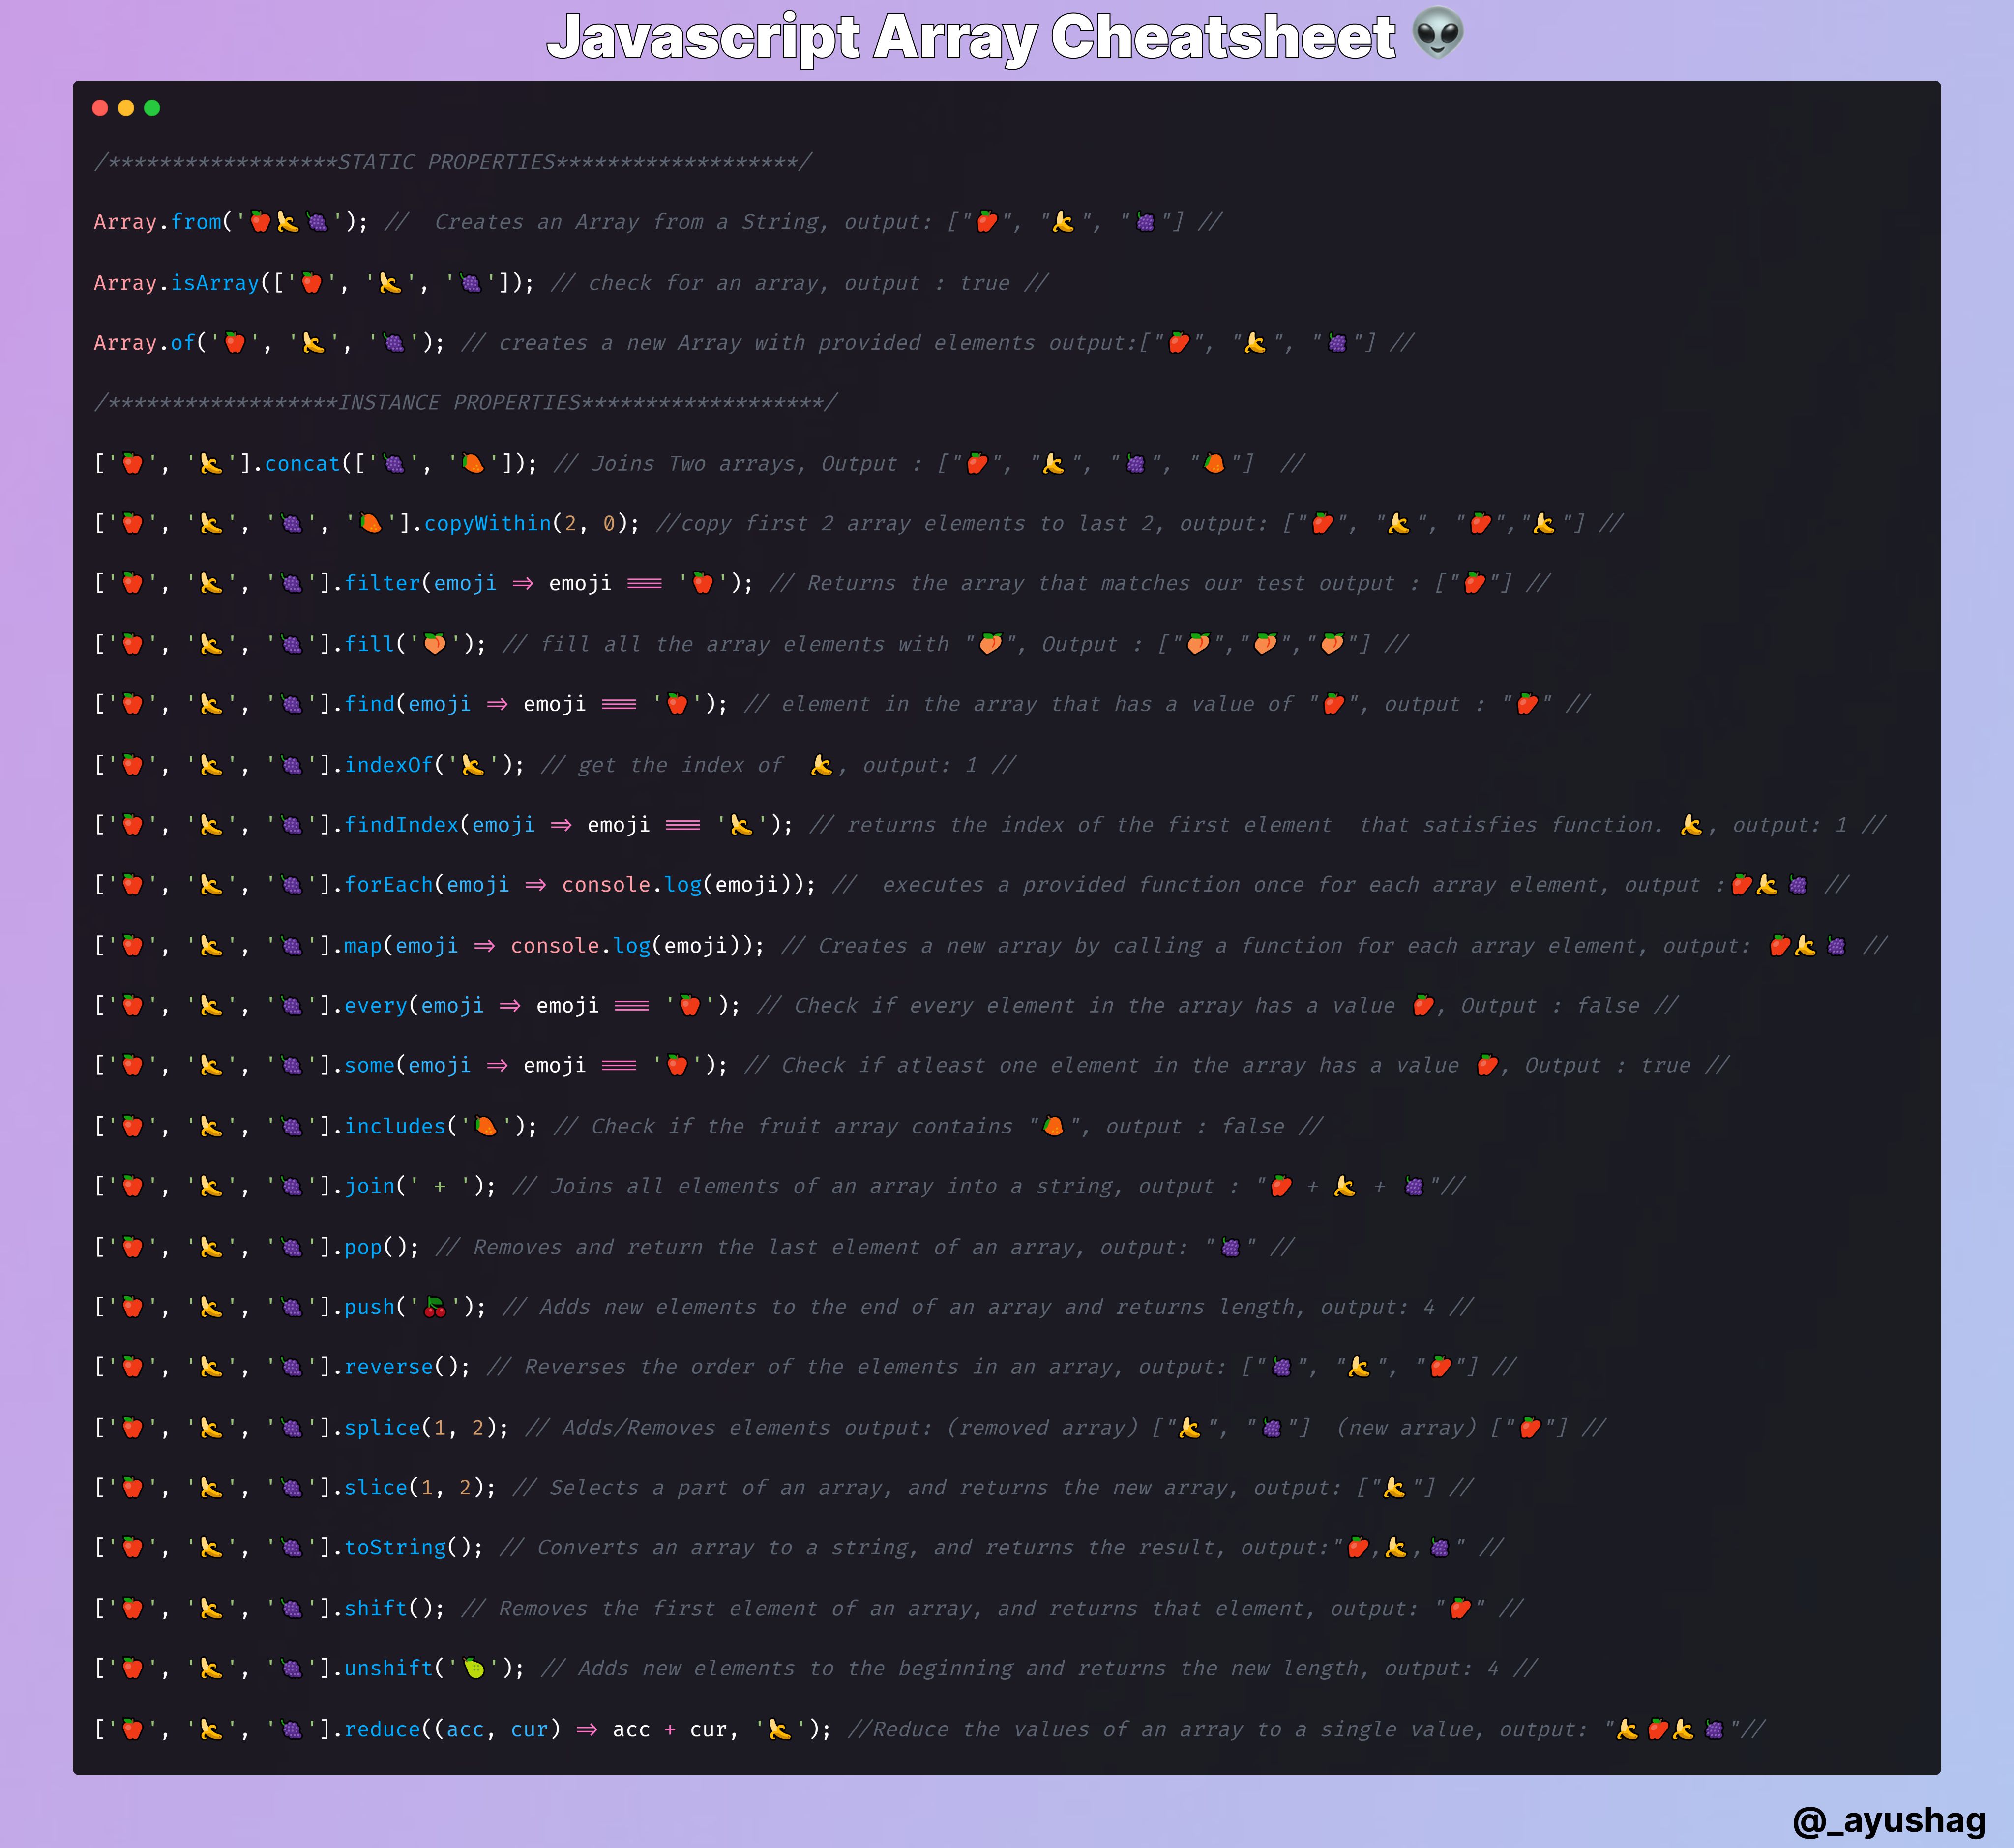Click the green window dot

(x=152, y=108)
